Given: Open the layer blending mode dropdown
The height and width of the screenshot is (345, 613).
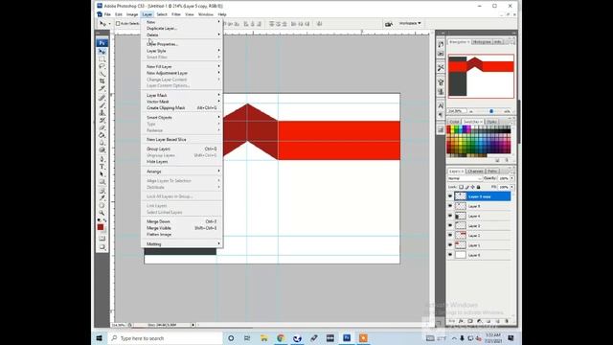Looking at the screenshot, I should pos(465,178).
